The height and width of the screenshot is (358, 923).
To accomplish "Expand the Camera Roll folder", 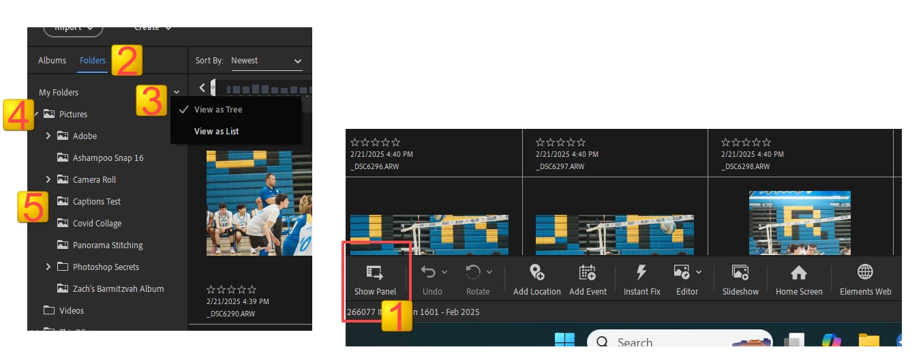I will click(48, 179).
